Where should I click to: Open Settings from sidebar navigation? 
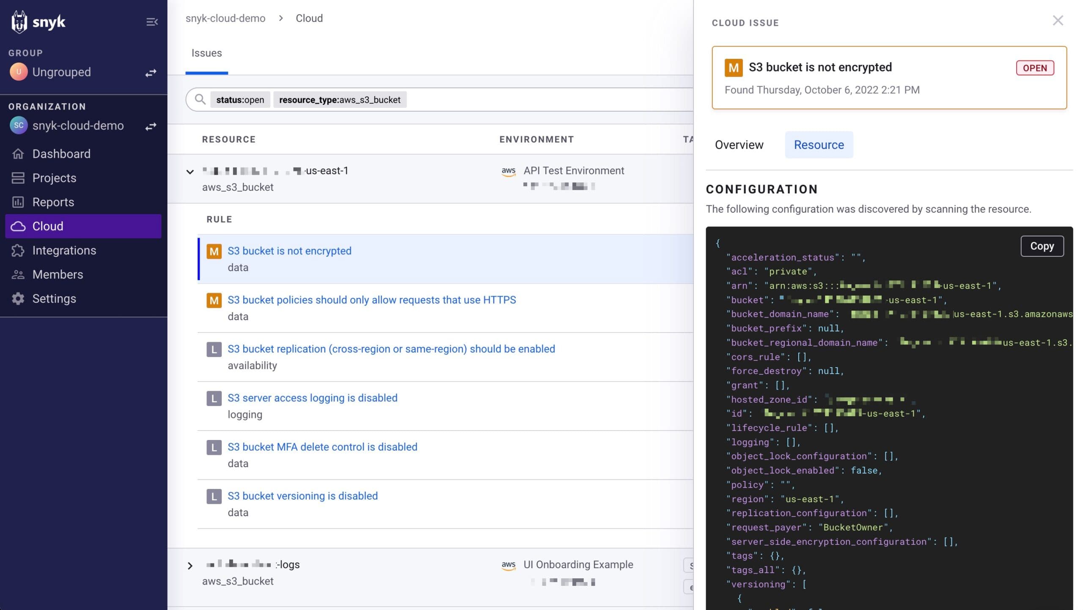[x=54, y=297]
